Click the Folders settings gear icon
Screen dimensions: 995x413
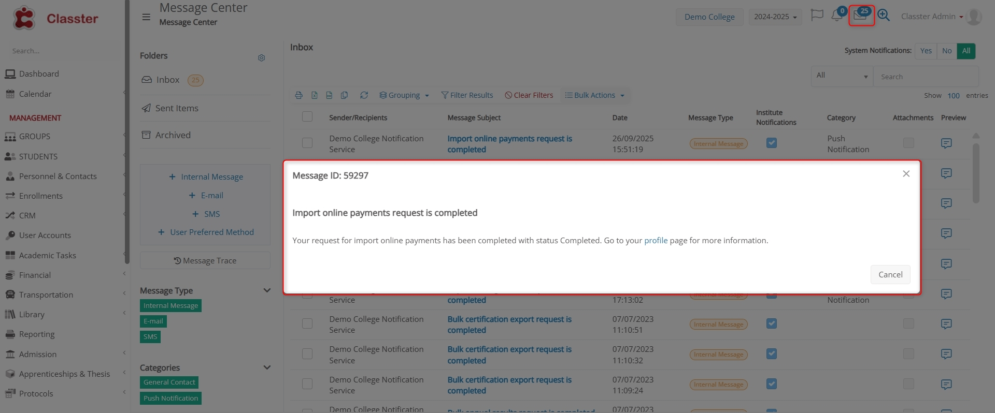[261, 58]
